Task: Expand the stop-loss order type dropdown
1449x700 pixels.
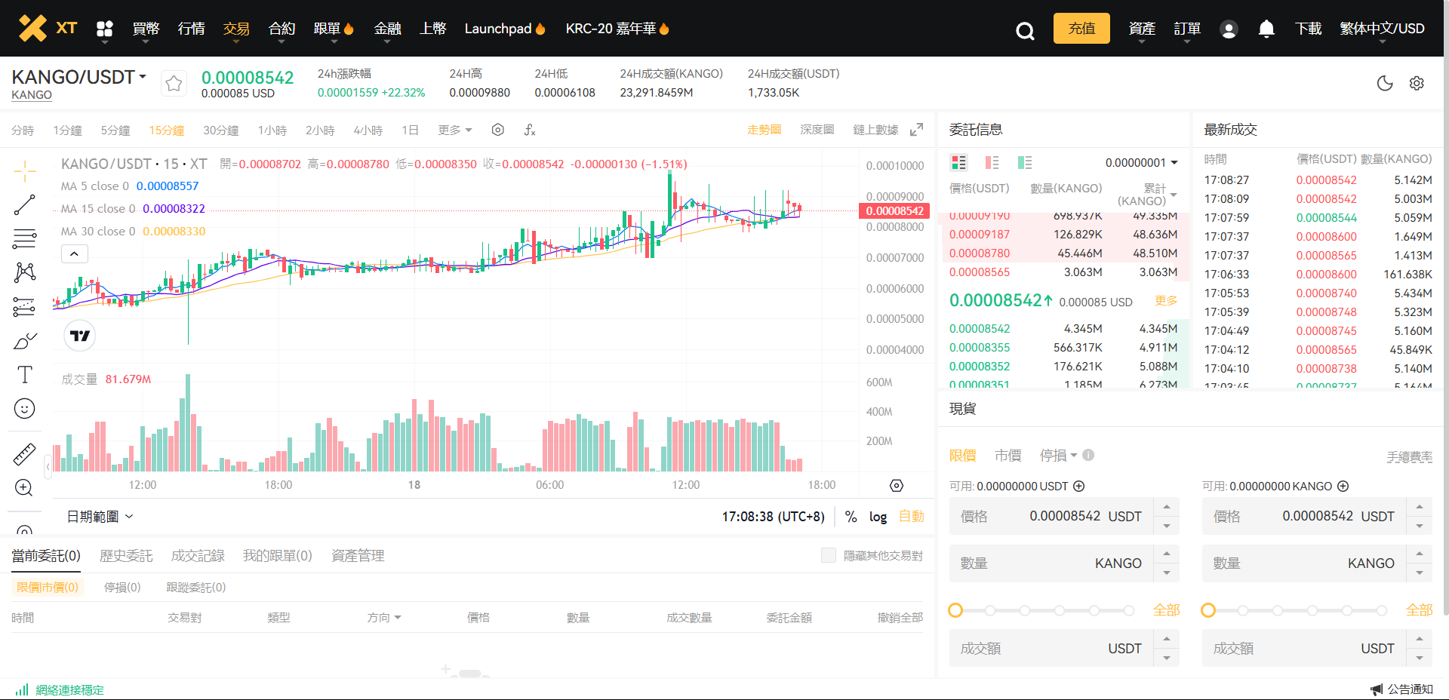Action: point(1058,455)
